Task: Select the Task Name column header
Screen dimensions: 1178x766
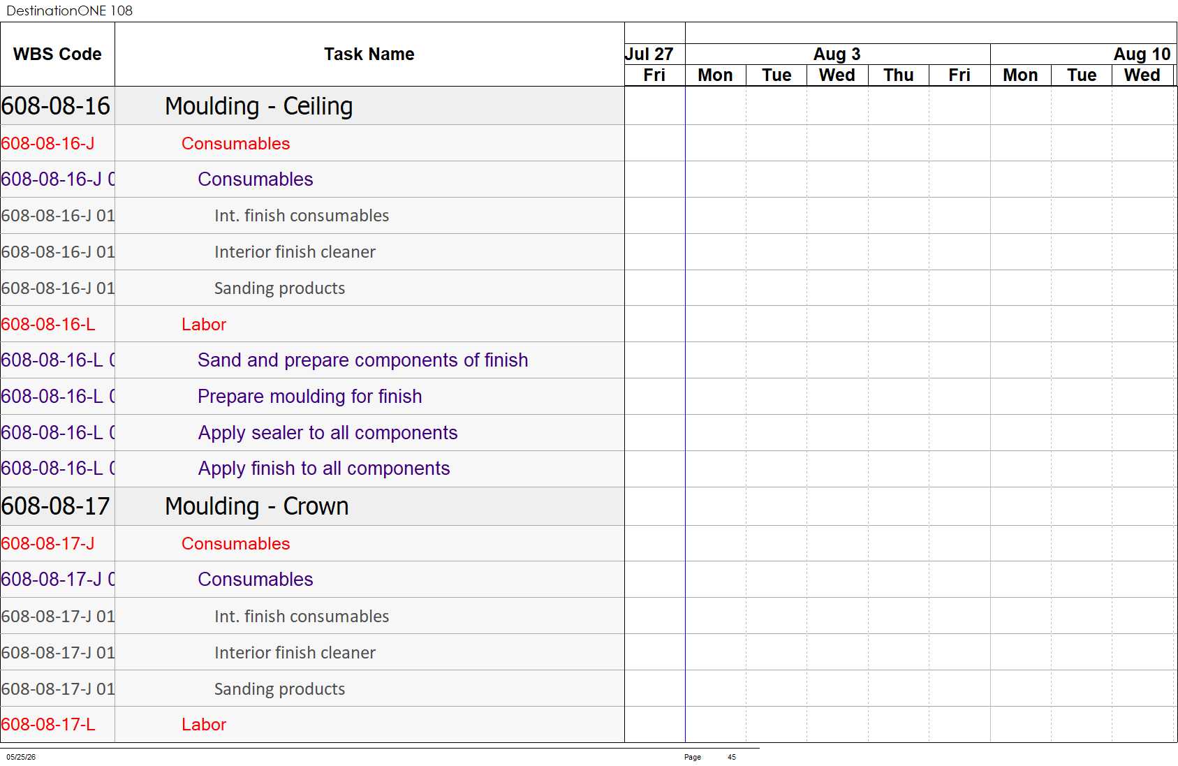Action: click(x=369, y=54)
